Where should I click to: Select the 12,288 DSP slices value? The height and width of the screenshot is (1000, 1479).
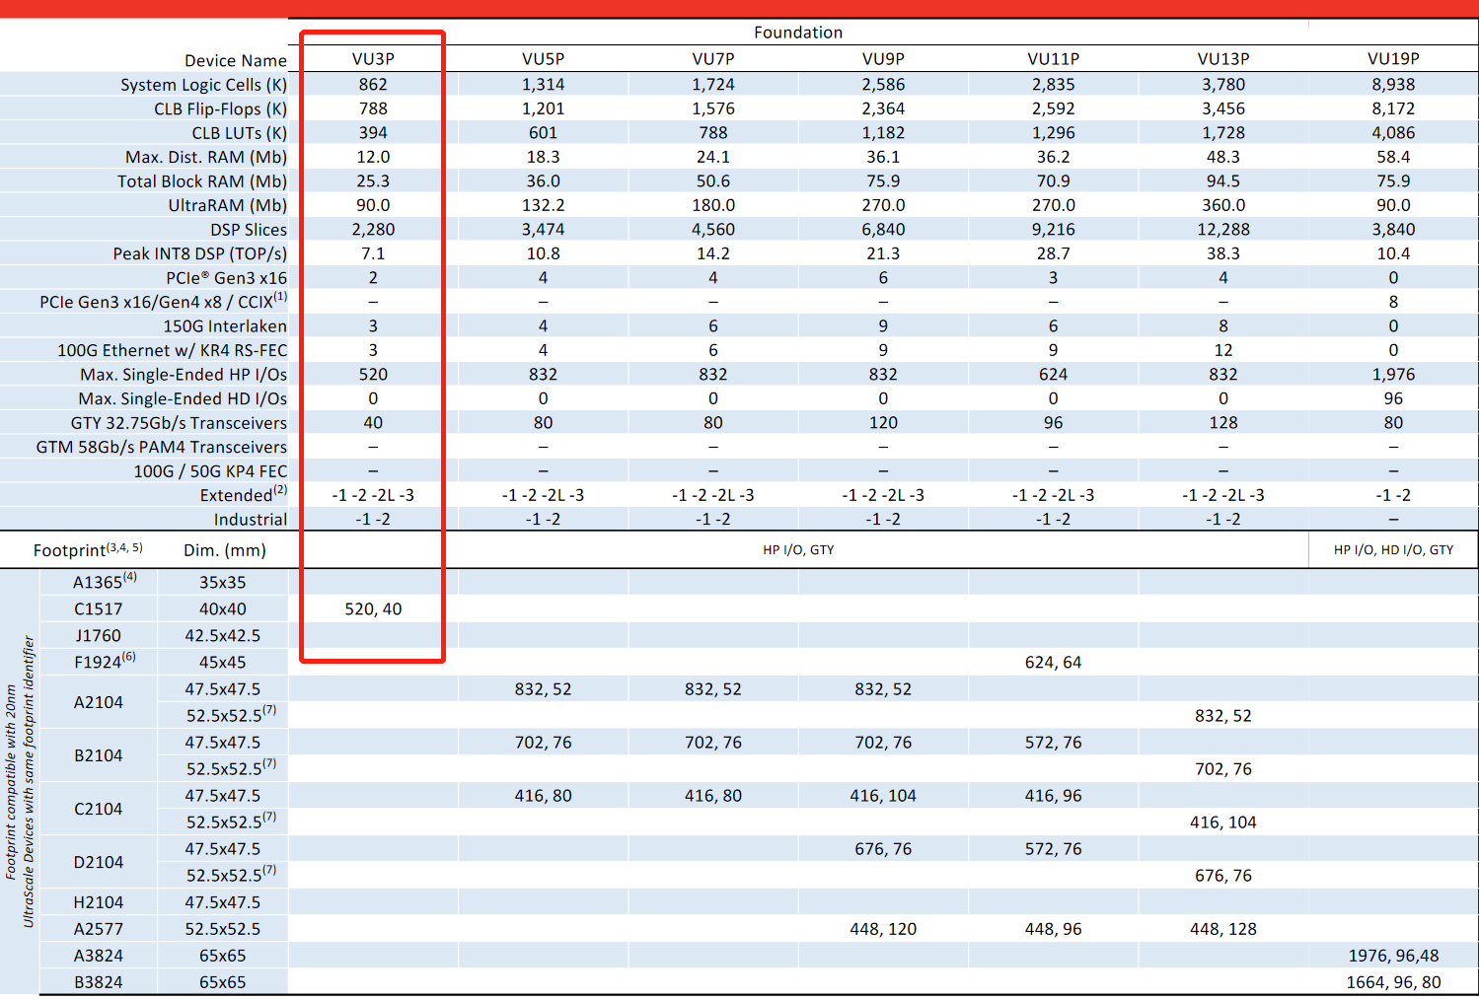click(x=1223, y=230)
